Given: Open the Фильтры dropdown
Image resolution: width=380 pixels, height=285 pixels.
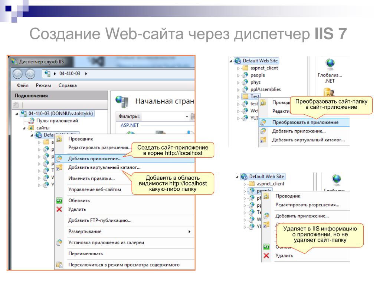Looking at the screenshot, I should pyautogui.click(x=187, y=117).
